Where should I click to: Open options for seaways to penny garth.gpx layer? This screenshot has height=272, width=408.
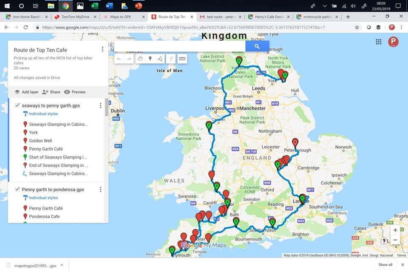click(101, 105)
